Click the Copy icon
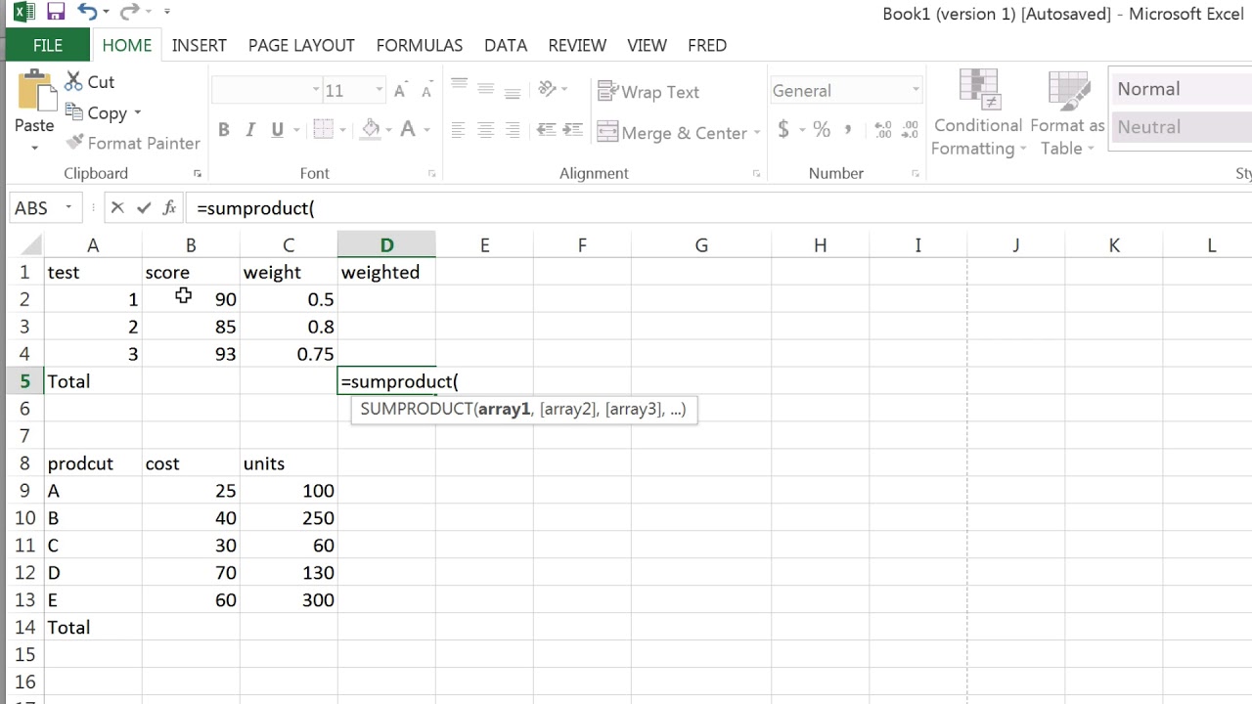The width and height of the screenshot is (1252, 704). (74, 112)
